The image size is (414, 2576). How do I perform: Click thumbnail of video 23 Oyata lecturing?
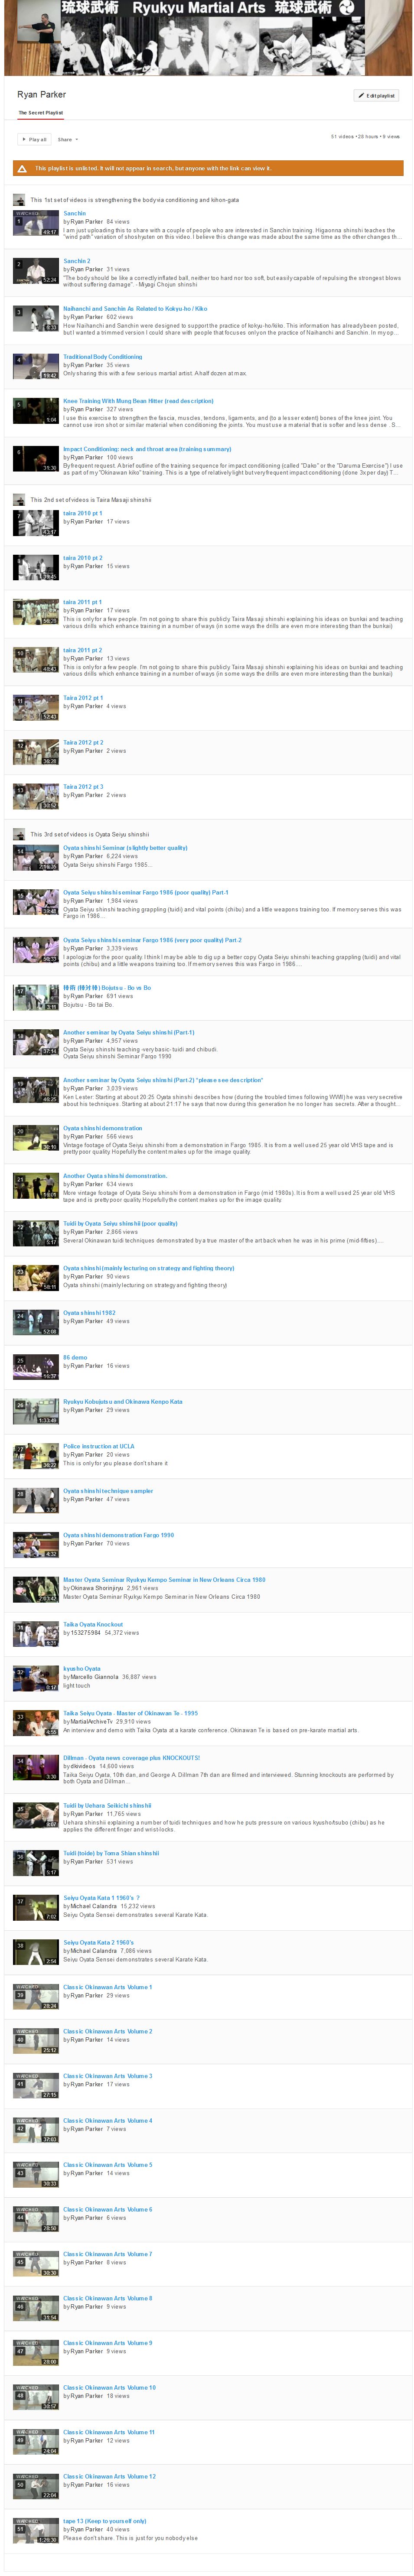(36, 1278)
